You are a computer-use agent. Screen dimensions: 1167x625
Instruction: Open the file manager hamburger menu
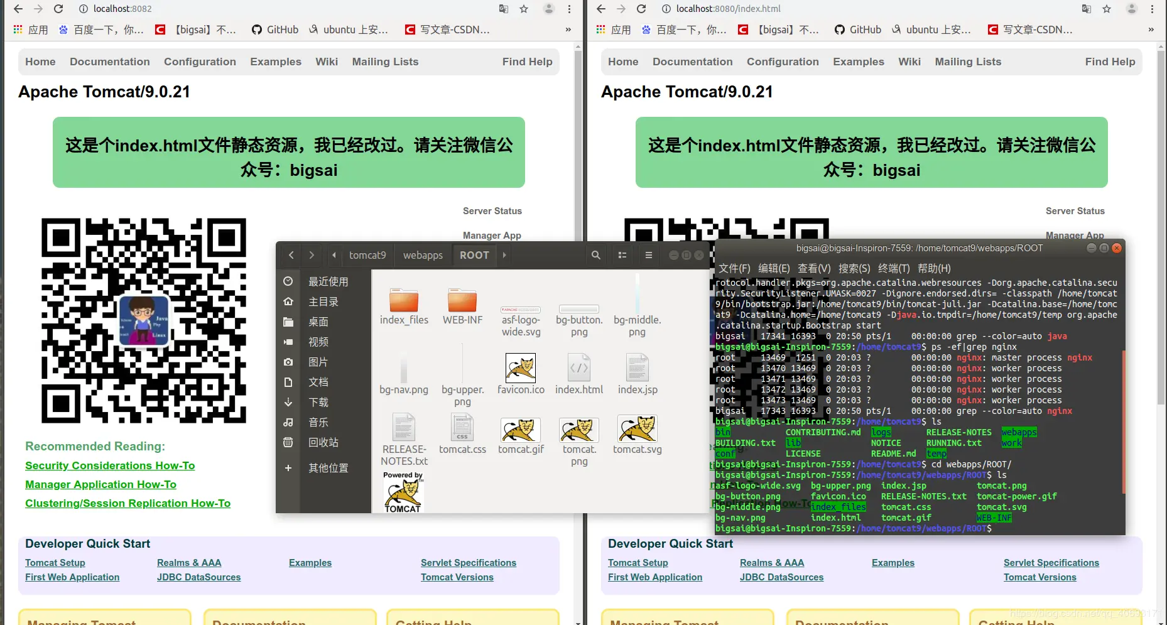click(x=648, y=255)
